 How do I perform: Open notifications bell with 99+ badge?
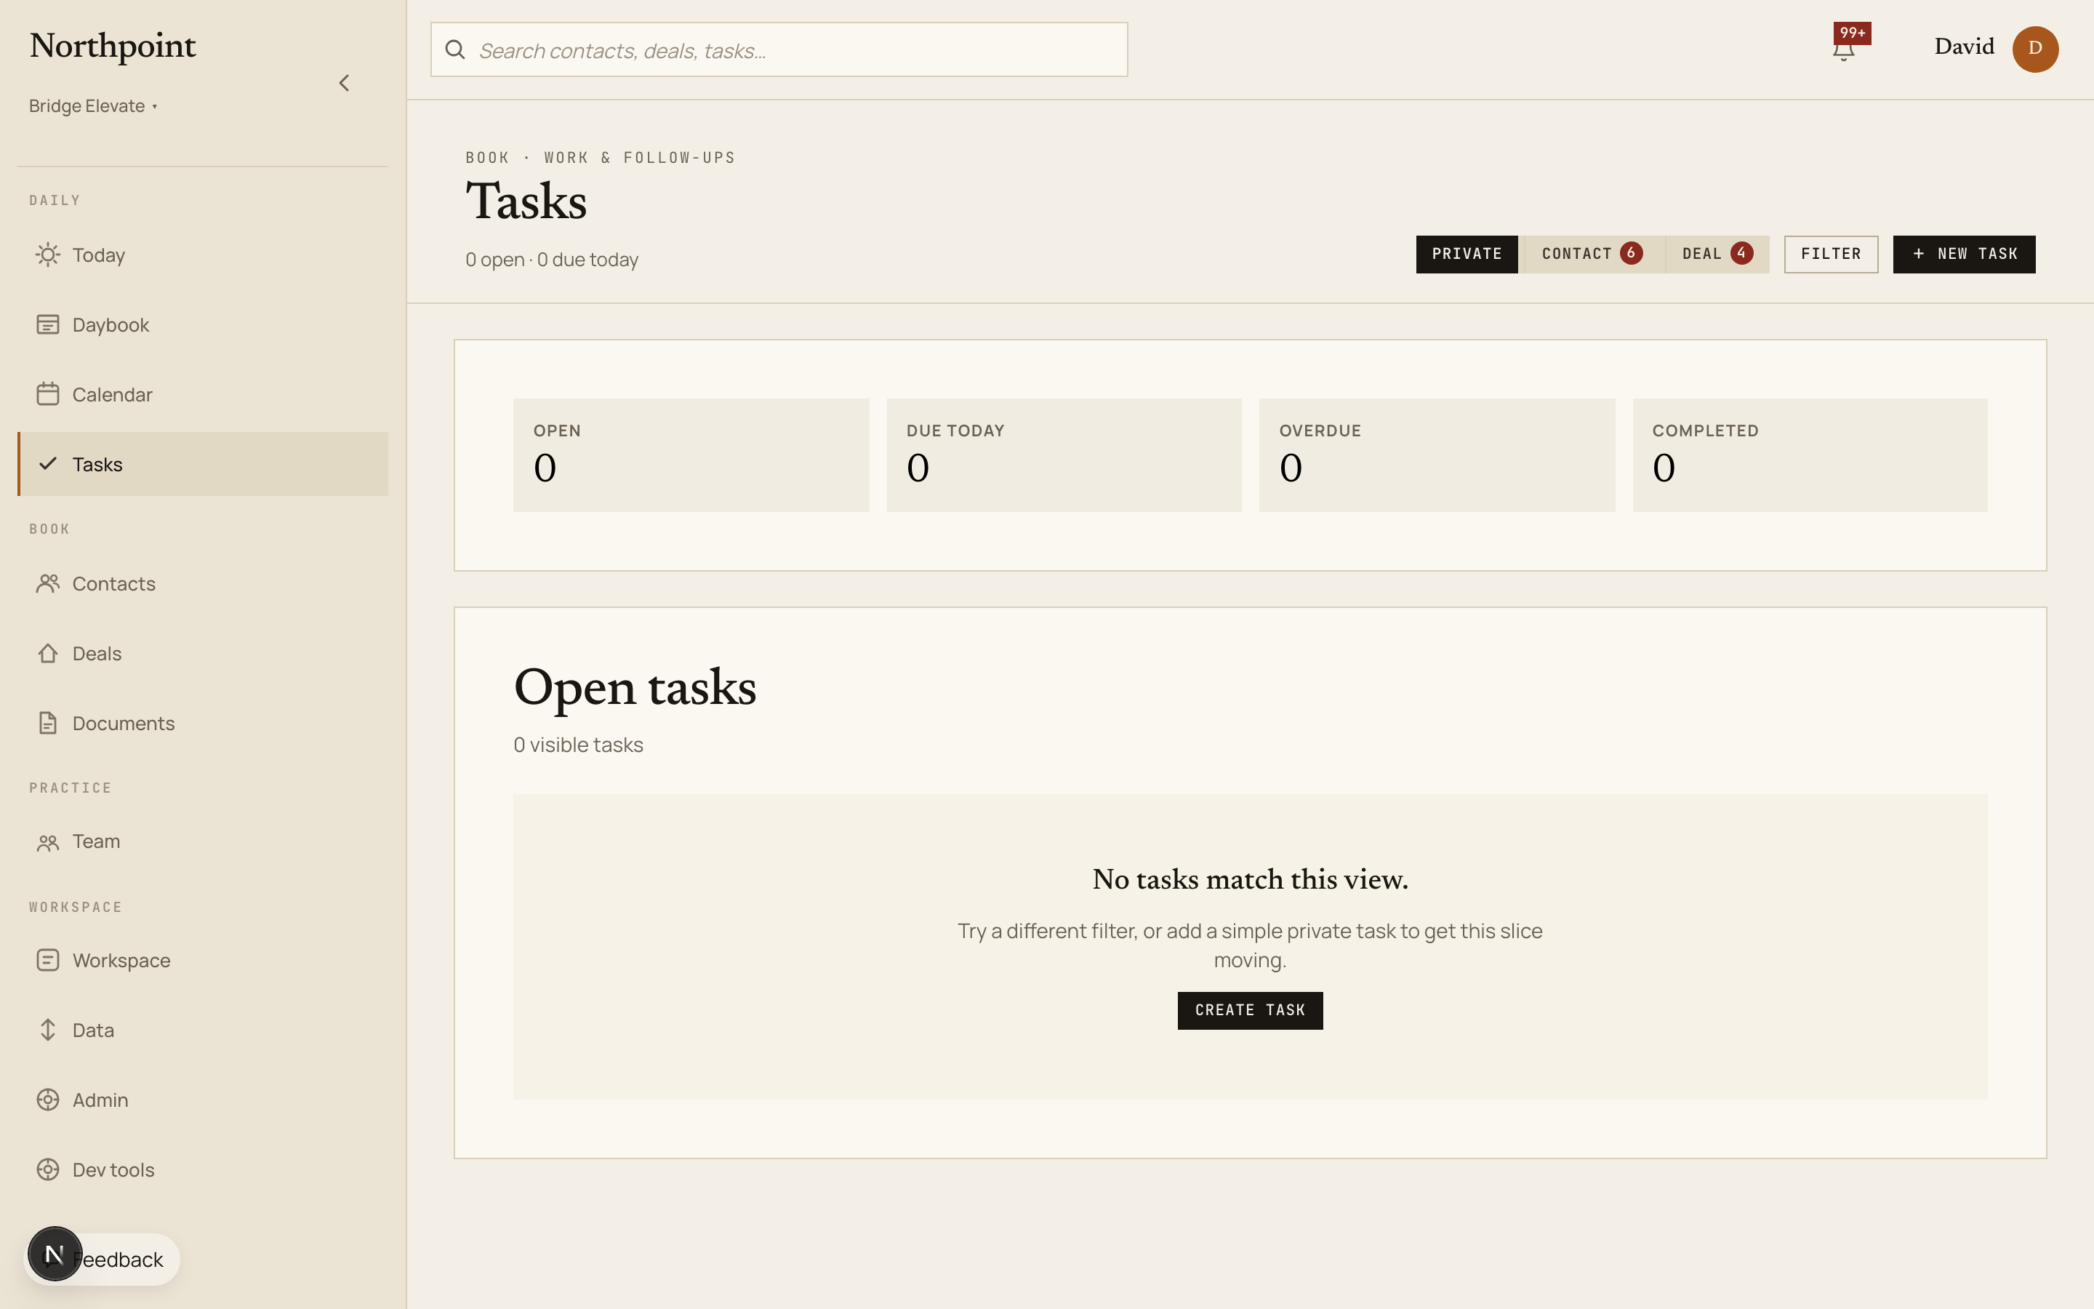tap(1844, 49)
